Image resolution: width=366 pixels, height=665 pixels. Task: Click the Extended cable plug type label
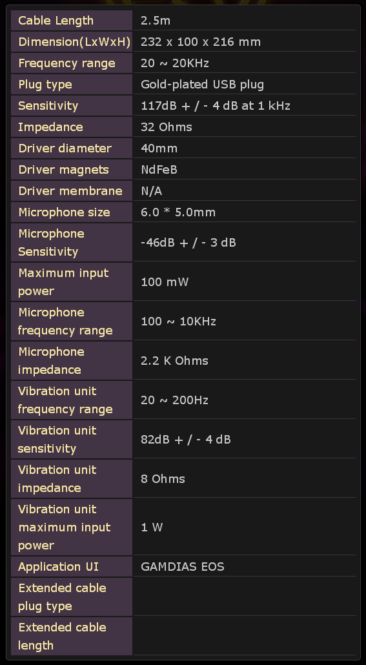[x=62, y=597]
